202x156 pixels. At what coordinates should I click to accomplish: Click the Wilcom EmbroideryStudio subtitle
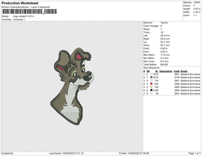coord(26,7)
